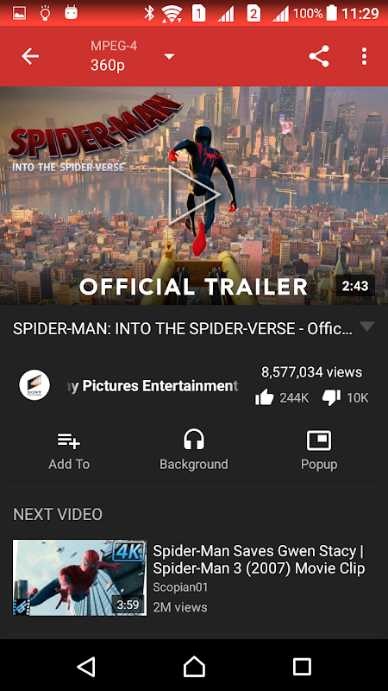The height and width of the screenshot is (691, 388).
Task: Open Sony Pictures channel avatar
Action: (x=34, y=385)
